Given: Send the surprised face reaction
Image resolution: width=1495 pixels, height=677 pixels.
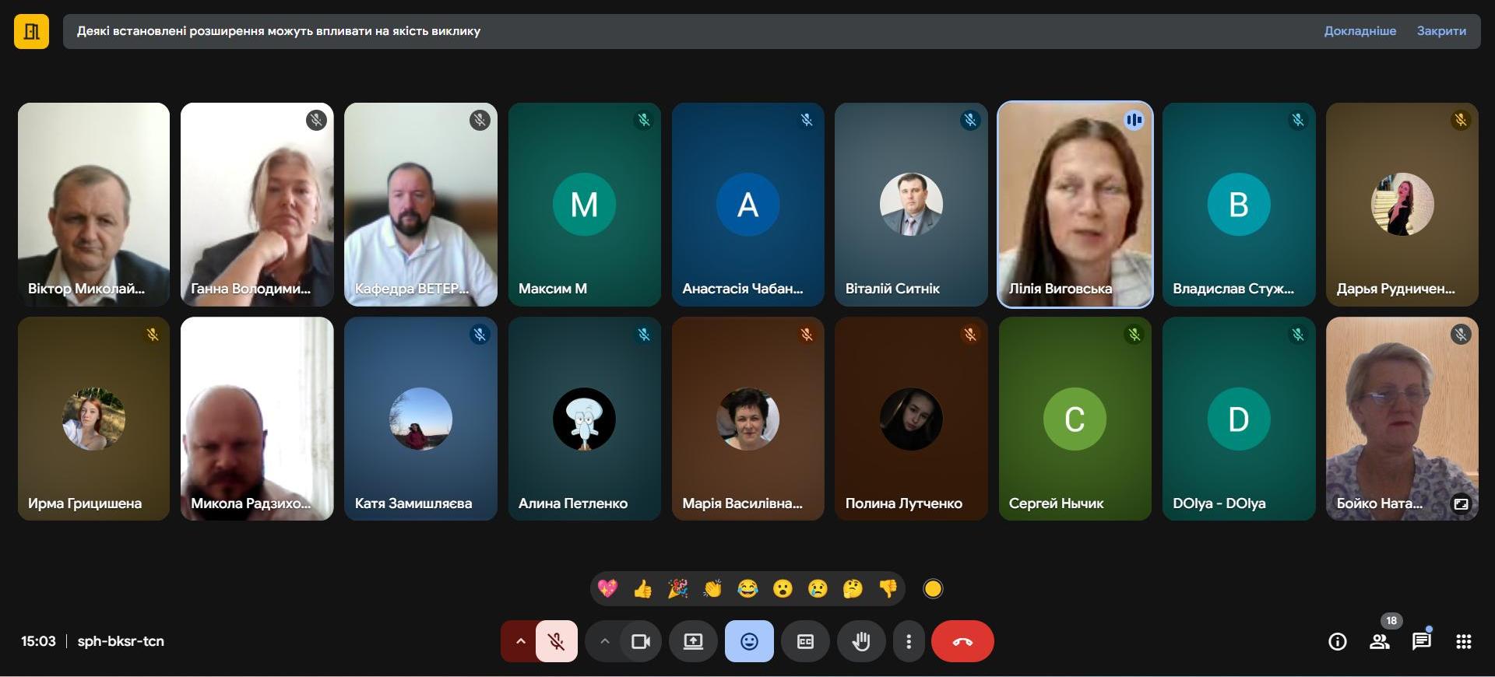Looking at the screenshot, I should click(783, 588).
